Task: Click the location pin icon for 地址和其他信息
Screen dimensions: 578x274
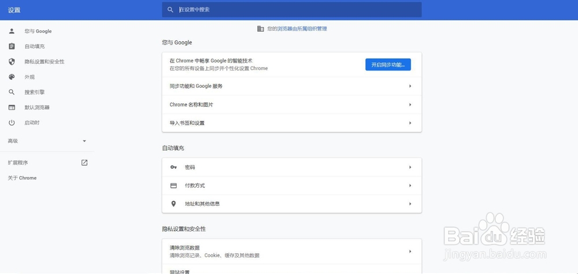Action: click(173, 203)
